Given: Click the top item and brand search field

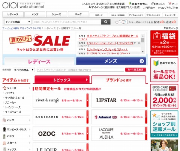Looking at the screenshot, I should point(67,22).
